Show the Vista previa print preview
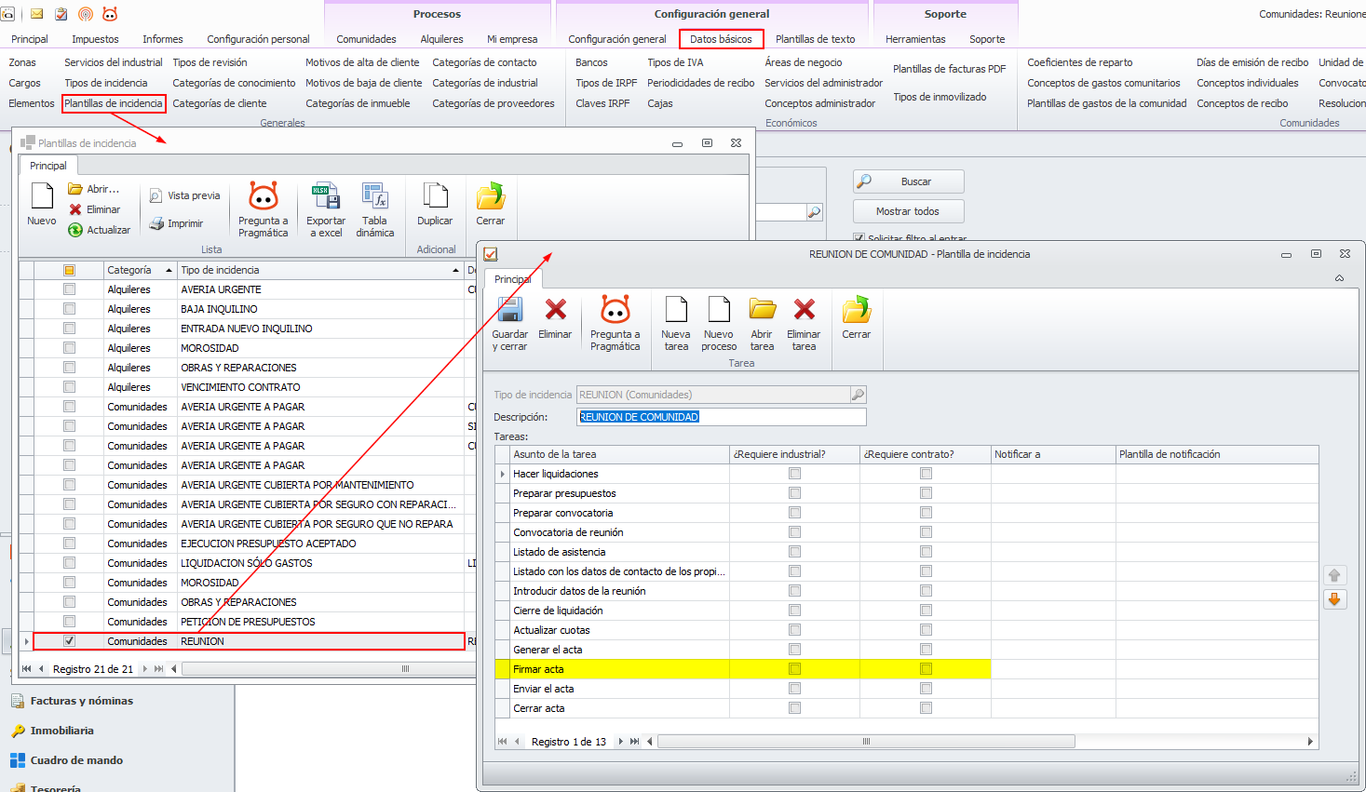Viewport: 1366px width, 792px height. [x=184, y=195]
